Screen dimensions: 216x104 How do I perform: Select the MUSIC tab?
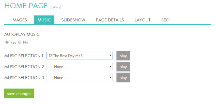pos(44,20)
